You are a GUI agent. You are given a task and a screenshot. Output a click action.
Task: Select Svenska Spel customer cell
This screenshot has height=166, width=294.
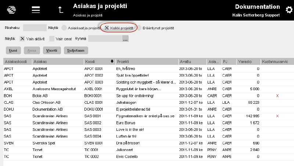coord(44,143)
